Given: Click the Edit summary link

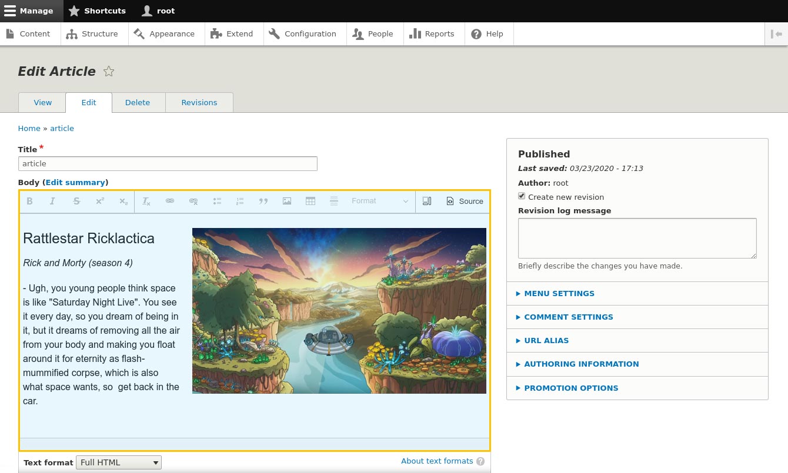Looking at the screenshot, I should coord(75,182).
